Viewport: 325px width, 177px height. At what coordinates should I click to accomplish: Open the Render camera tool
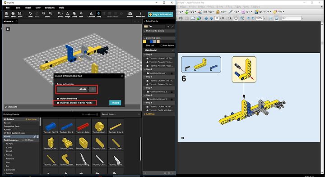click(130, 14)
